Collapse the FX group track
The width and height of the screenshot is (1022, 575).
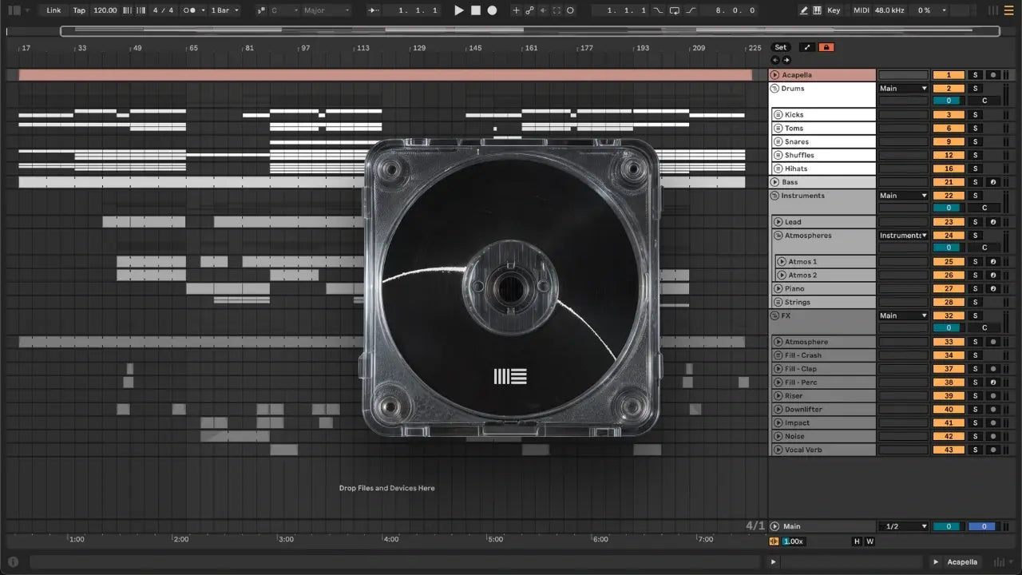(774, 315)
